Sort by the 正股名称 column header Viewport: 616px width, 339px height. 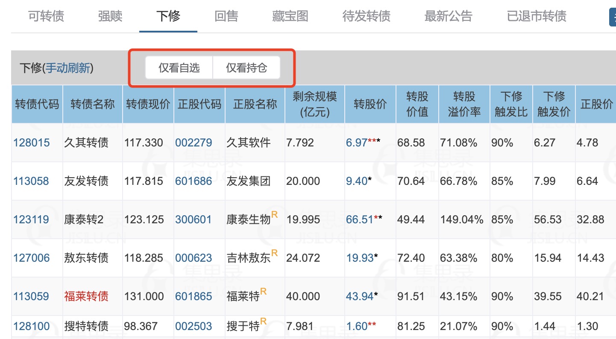point(255,104)
